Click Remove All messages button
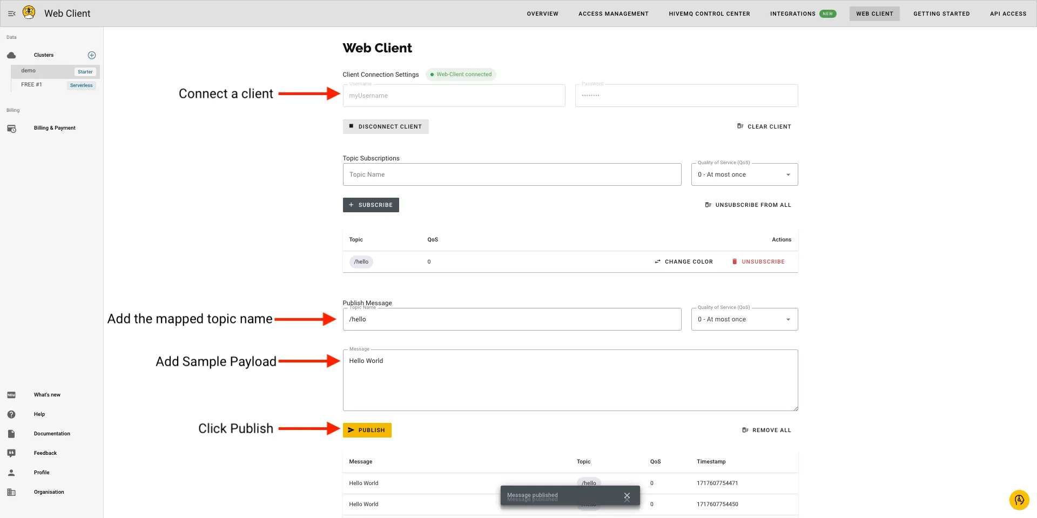 [x=766, y=430]
